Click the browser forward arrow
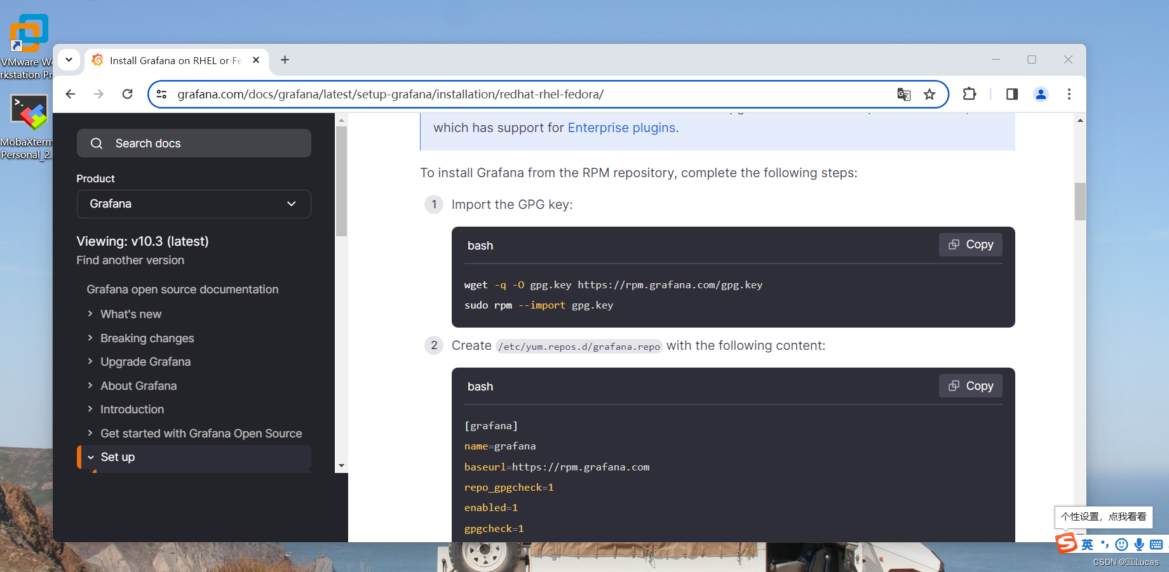 (x=98, y=94)
